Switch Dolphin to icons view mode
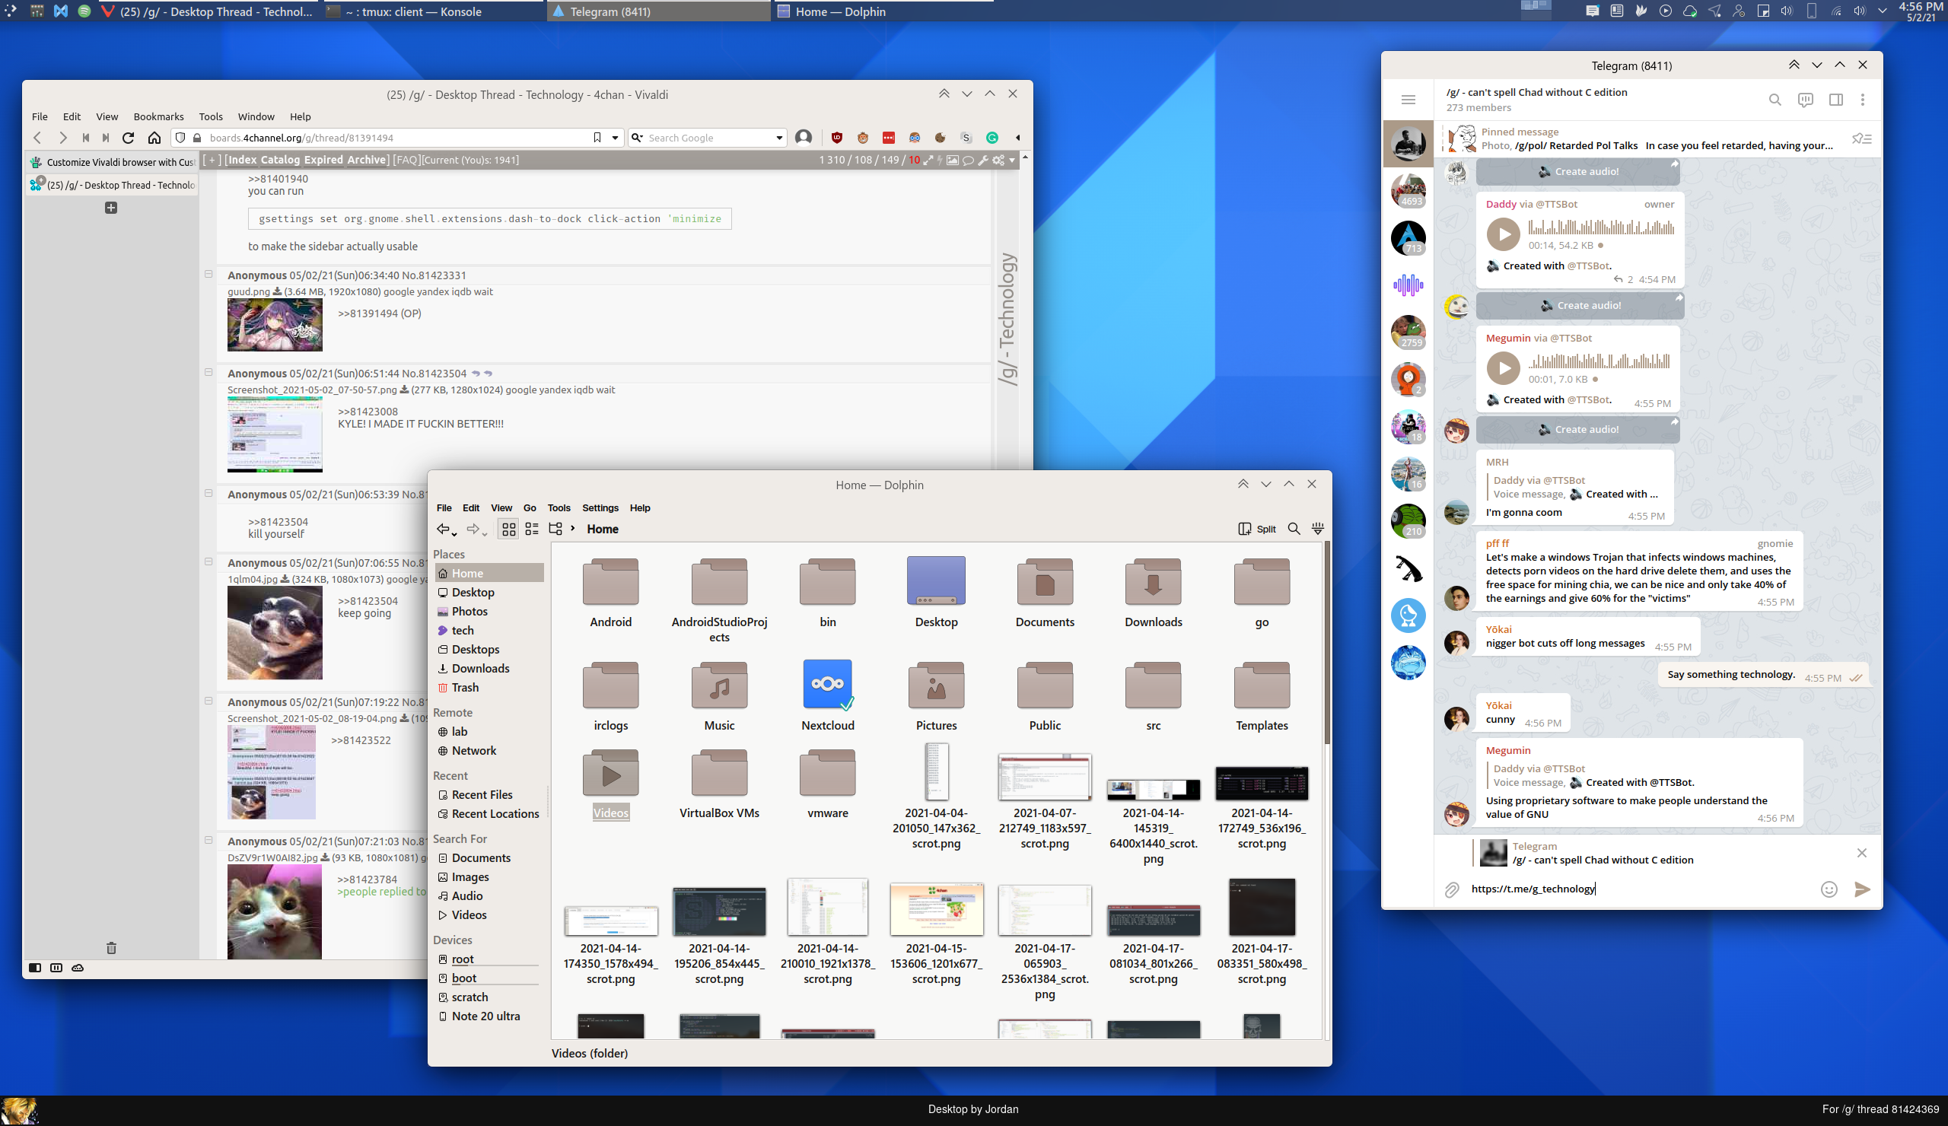 [x=508, y=529]
